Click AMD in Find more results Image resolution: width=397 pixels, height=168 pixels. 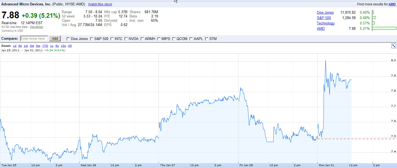point(392,4)
